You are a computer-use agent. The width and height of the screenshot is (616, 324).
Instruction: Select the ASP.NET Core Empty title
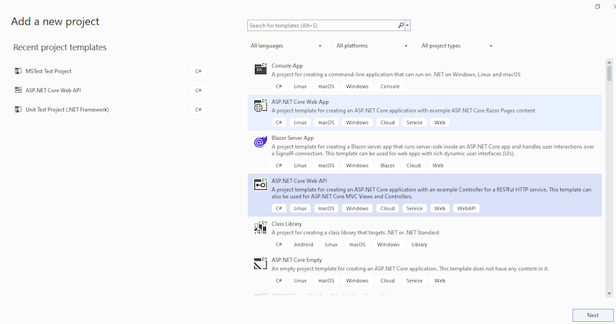[296, 260]
